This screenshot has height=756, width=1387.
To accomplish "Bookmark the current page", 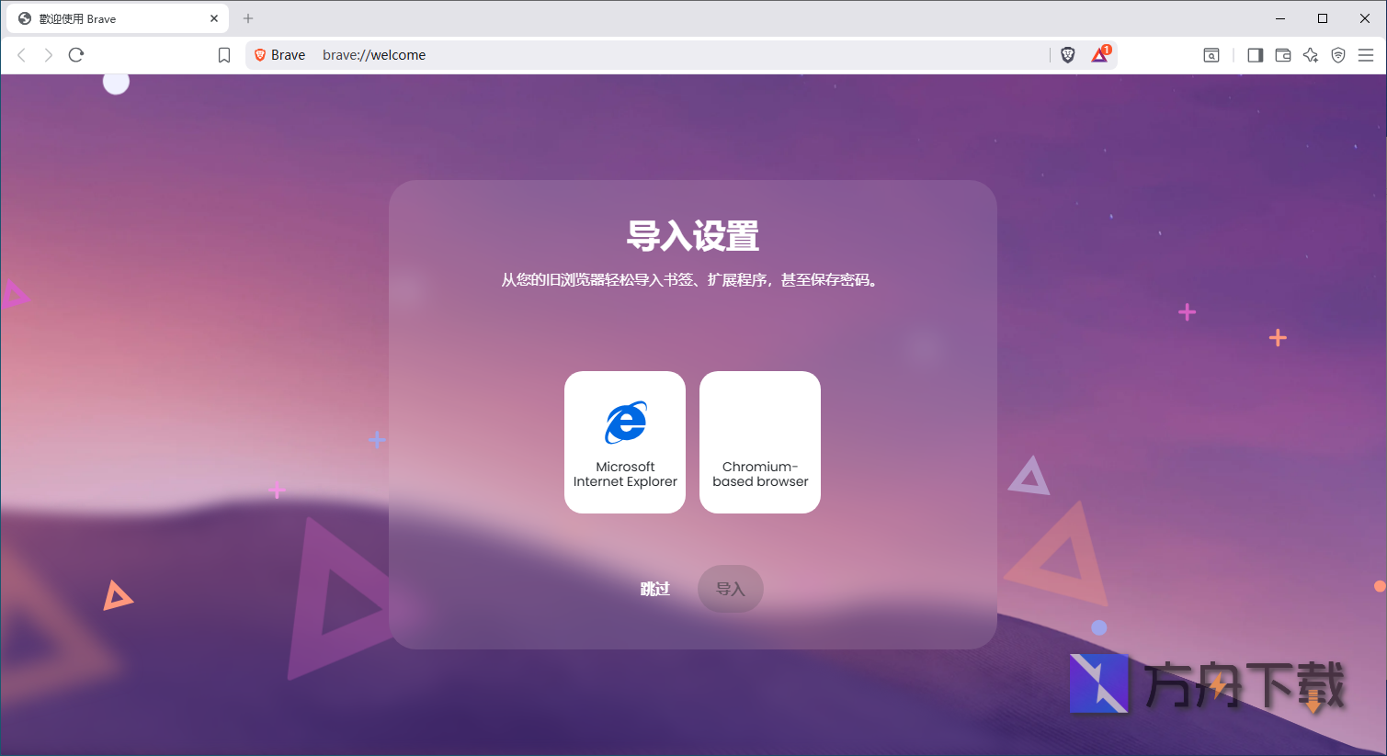I will [x=223, y=54].
